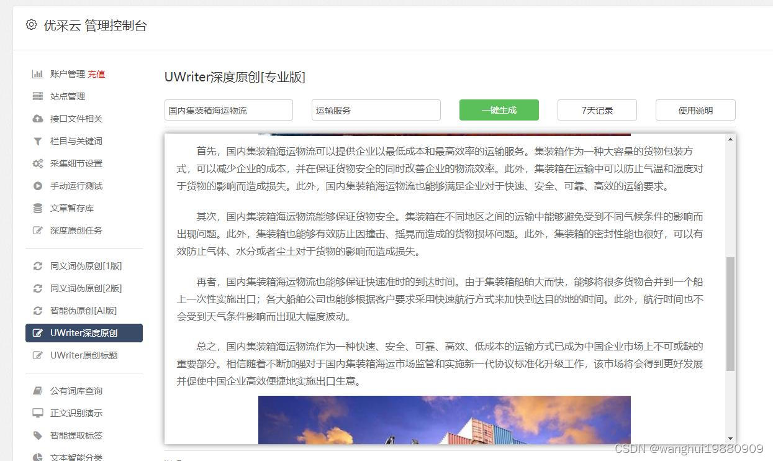The width and height of the screenshot is (773, 461).
Task: Open 接口文件相关 via the cloud icon
Action: [38, 119]
